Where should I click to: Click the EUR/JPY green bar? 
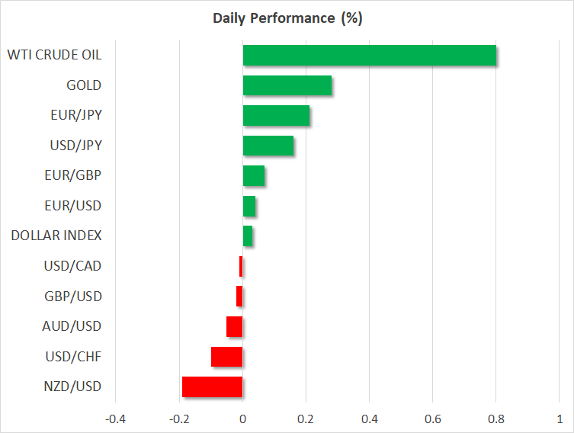point(276,116)
